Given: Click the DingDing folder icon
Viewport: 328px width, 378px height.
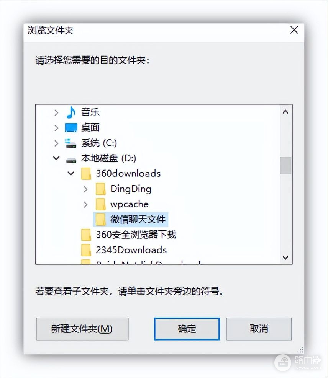Looking at the screenshot, I should pyautogui.click(x=100, y=189).
